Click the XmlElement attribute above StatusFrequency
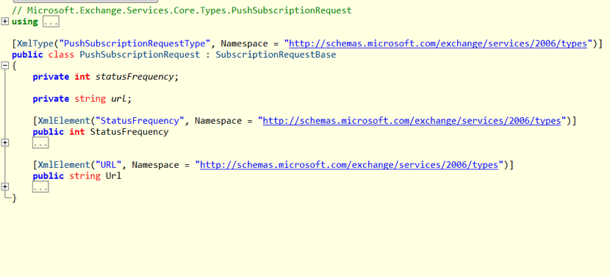 pyautogui.click(x=64, y=121)
